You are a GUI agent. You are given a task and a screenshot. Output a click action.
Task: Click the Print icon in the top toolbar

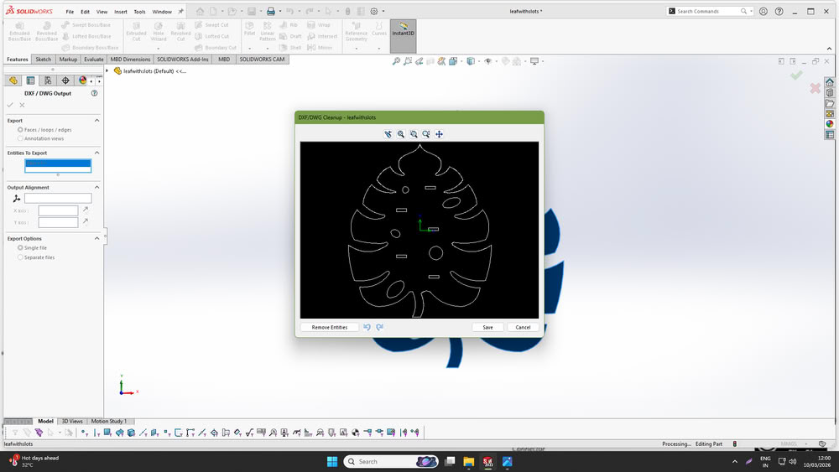271,11
